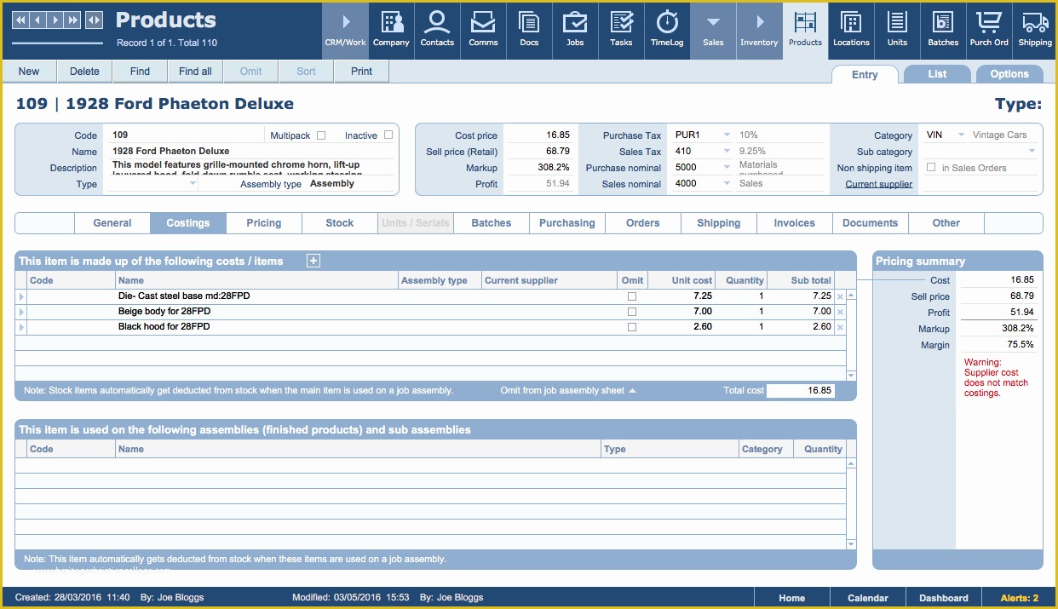Toggle the Multipack checkbox
The width and height of the screenshot is (1058, 609).
(321, 135)
